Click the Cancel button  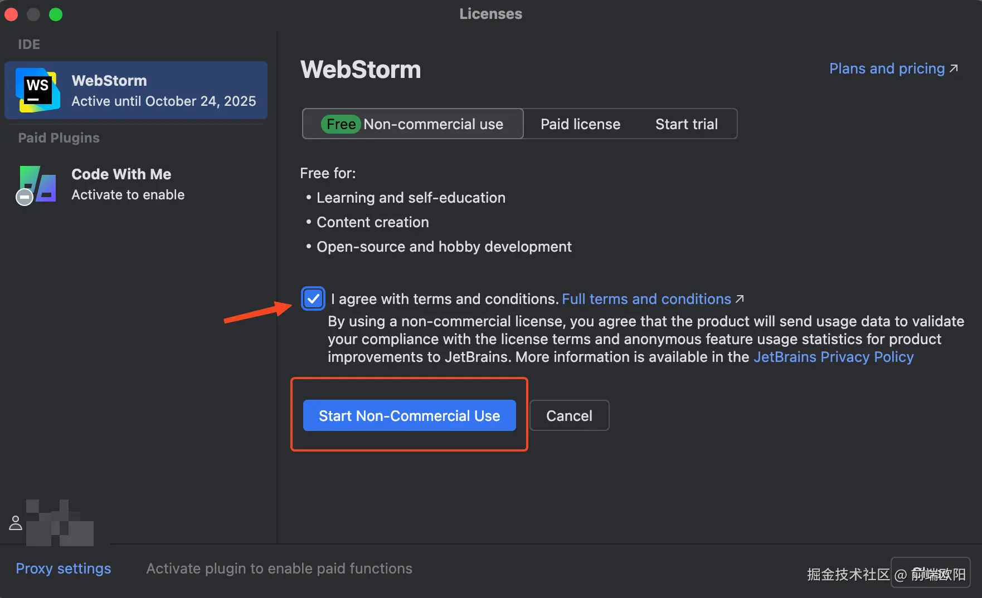click(569, 416)
